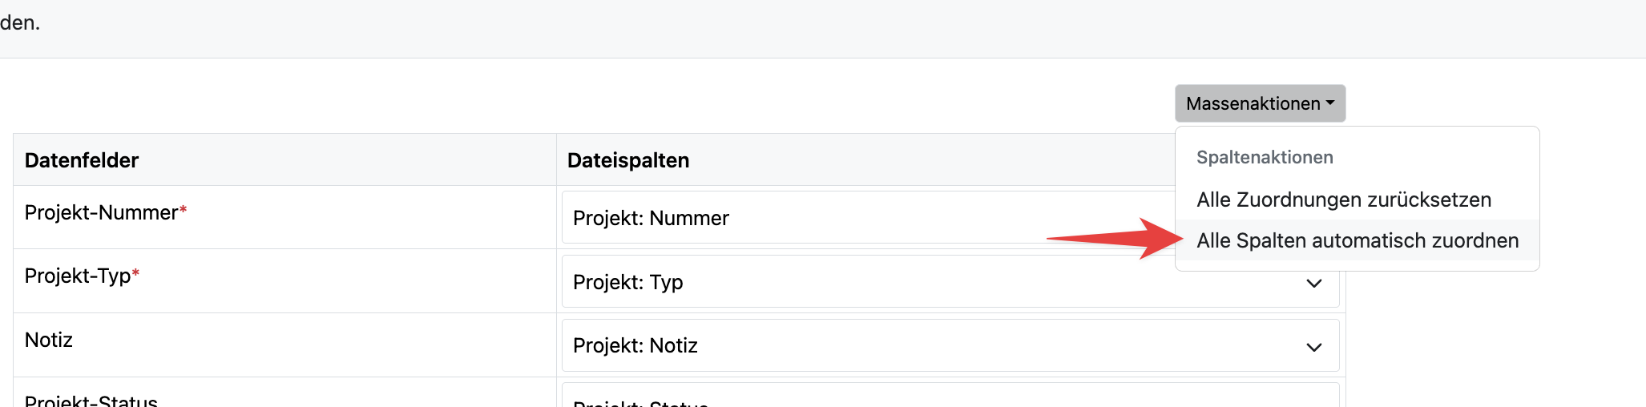
Task: Click the Projekt-Status field label
Action: pyautogui.click(x=91, y=401)
